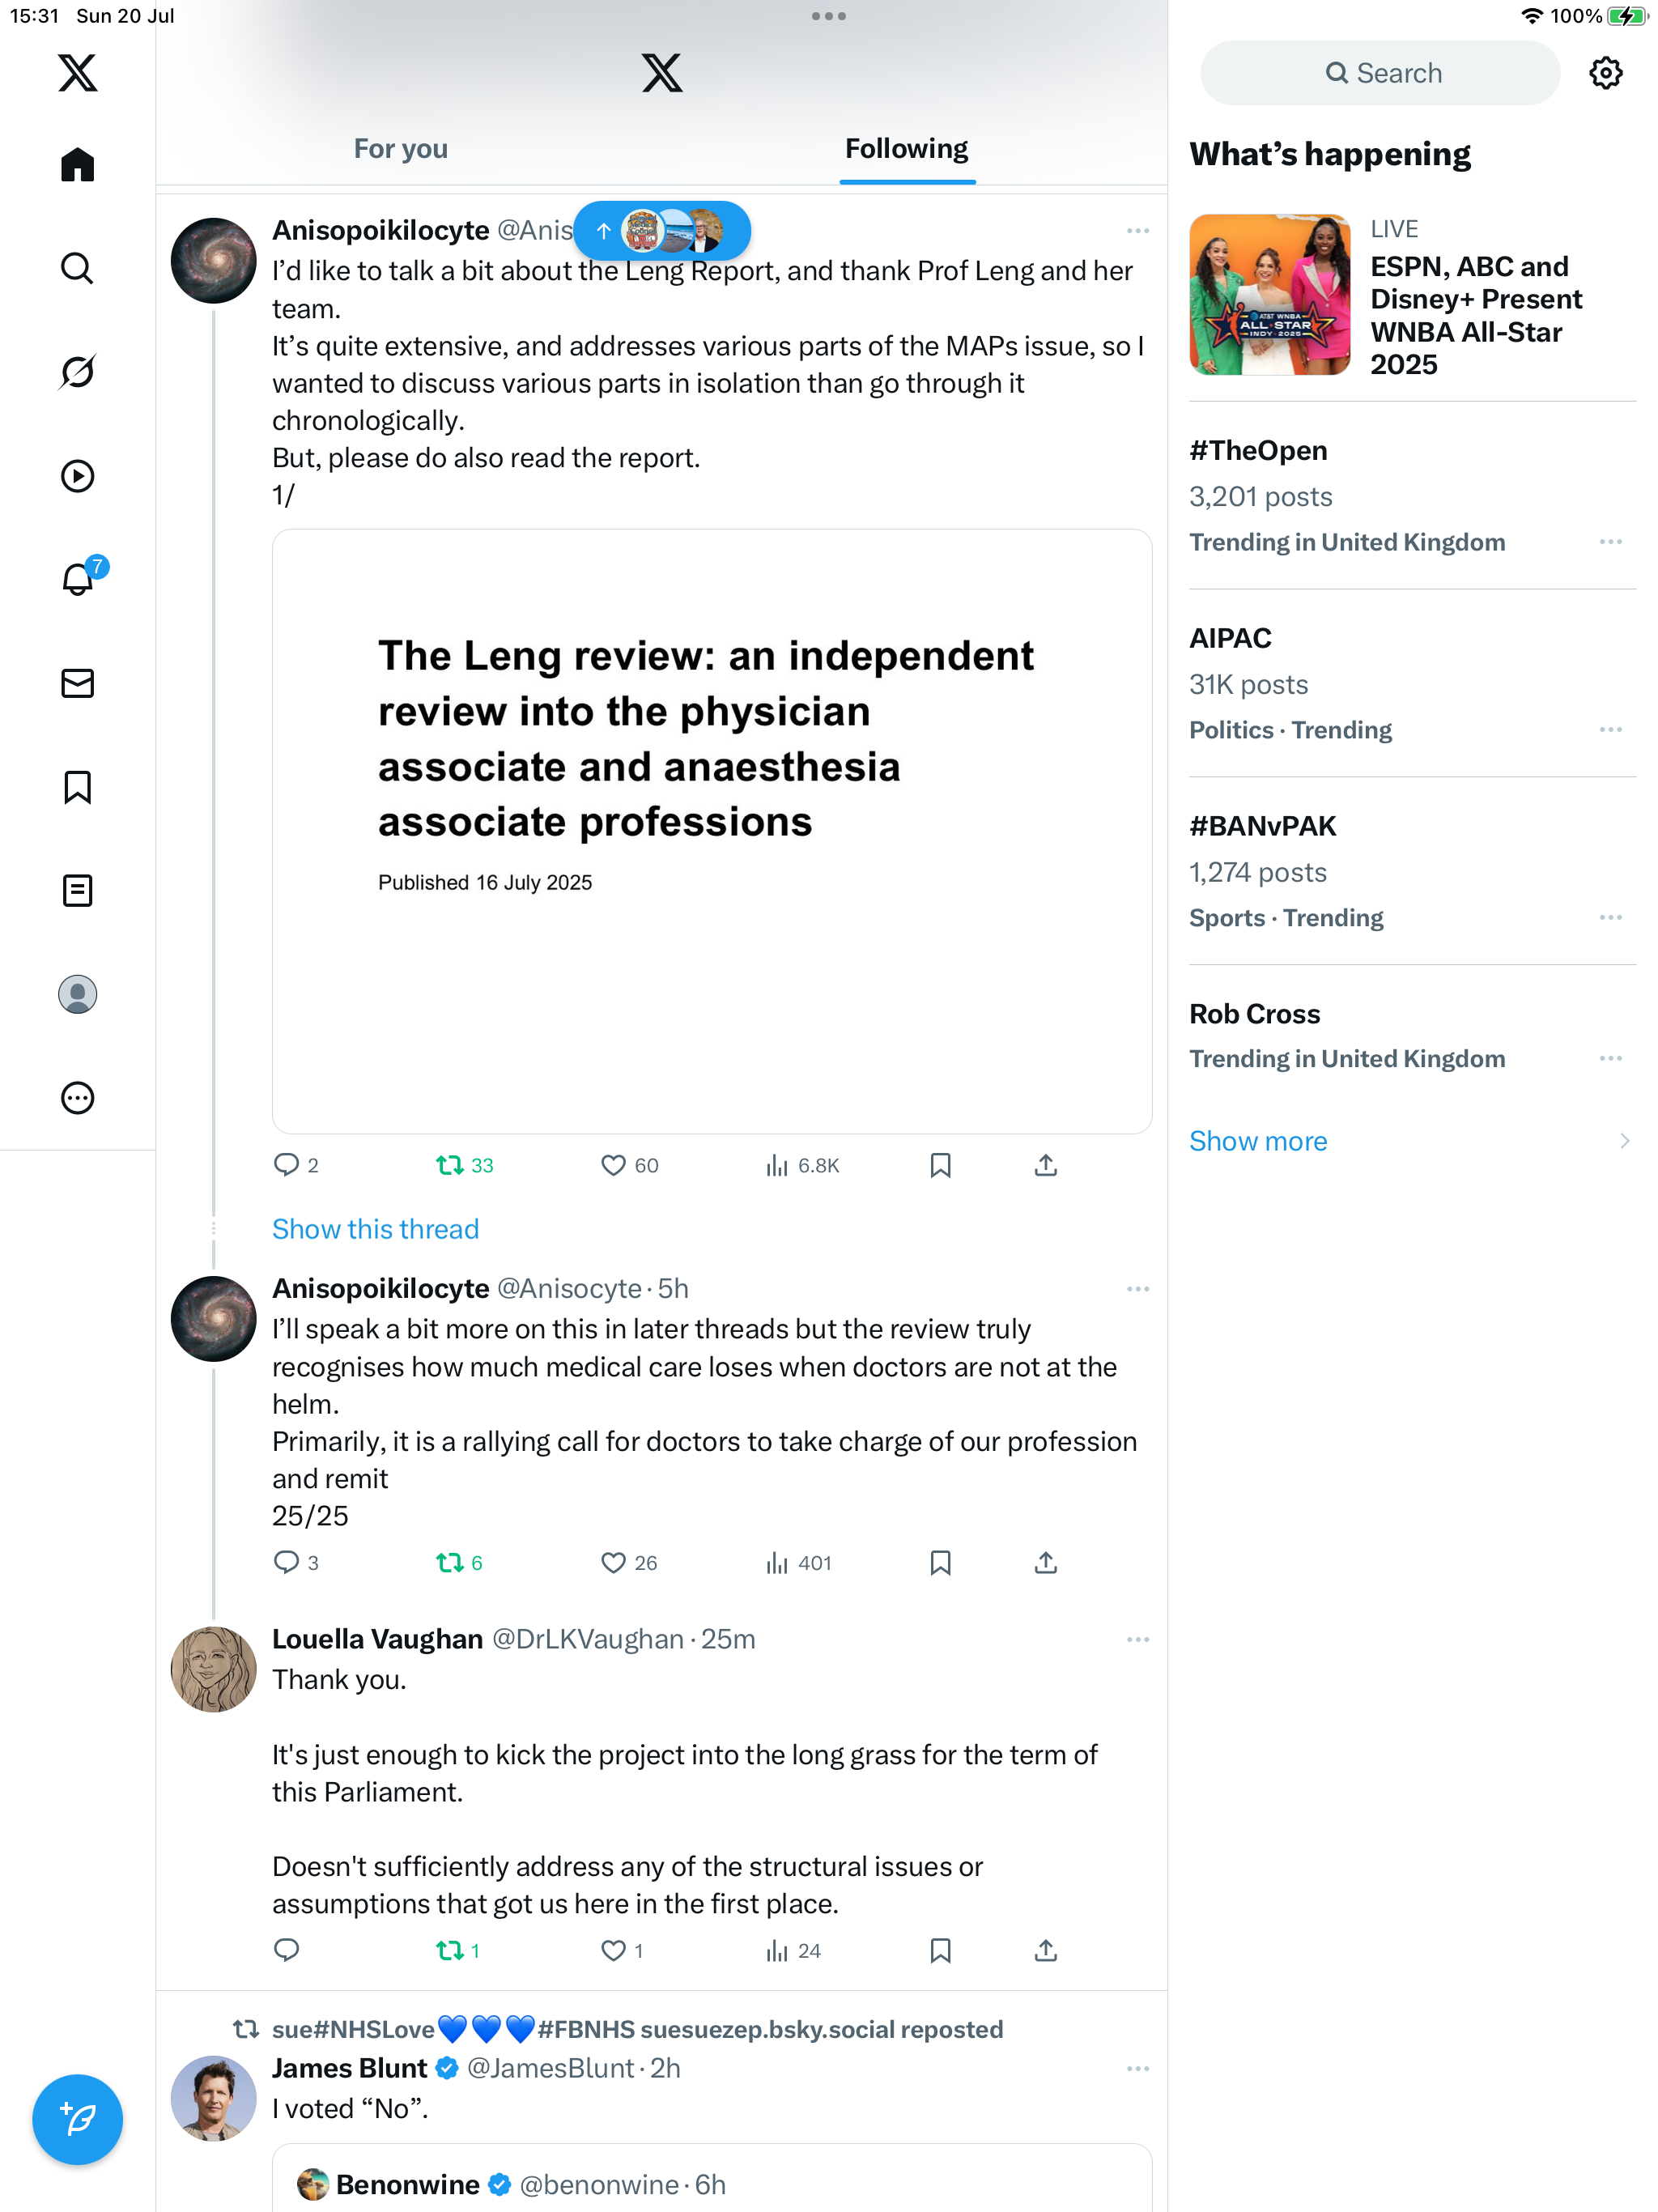Open notifications bell with 7 badge
The width and height of the screenshot is (1658, 2212).
click(79, 578)
